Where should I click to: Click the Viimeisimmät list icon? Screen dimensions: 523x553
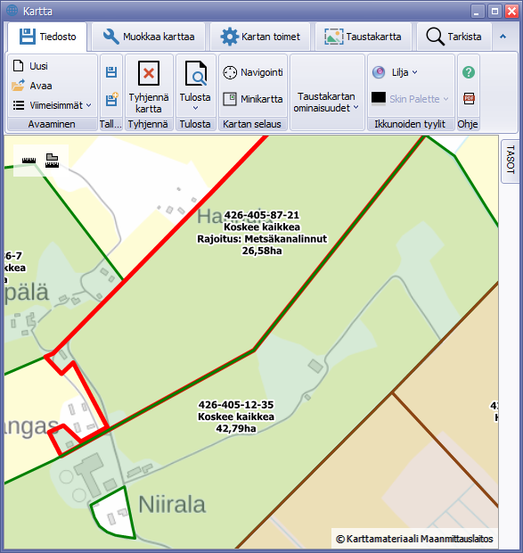tap(19, 105)
